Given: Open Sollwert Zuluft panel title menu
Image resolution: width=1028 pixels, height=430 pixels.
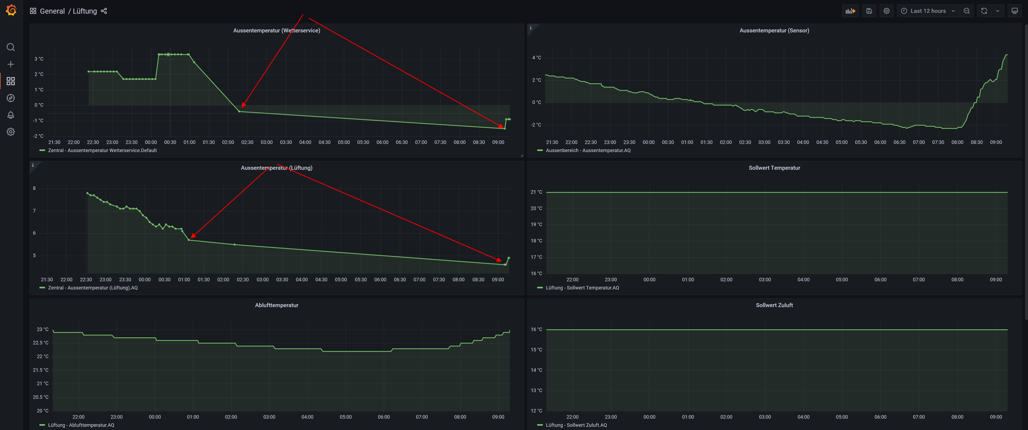Looking at the screenshot, I should (x=774, y=305).
